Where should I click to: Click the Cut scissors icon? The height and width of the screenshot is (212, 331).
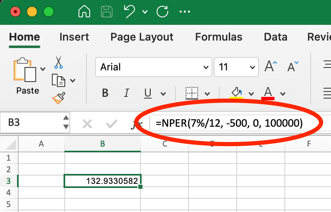tap(59, 62)
